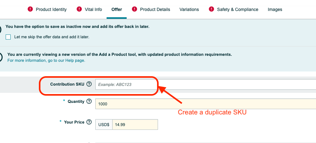Click the error icon beside Product Identity

(x=30, y=9)
